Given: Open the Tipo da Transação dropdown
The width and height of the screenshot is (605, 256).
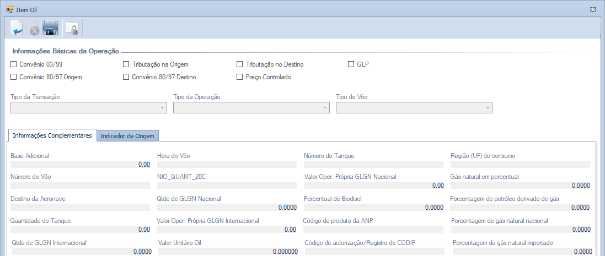Looking at the screenshot, I should pyautogui.click(x=88, y=107).
